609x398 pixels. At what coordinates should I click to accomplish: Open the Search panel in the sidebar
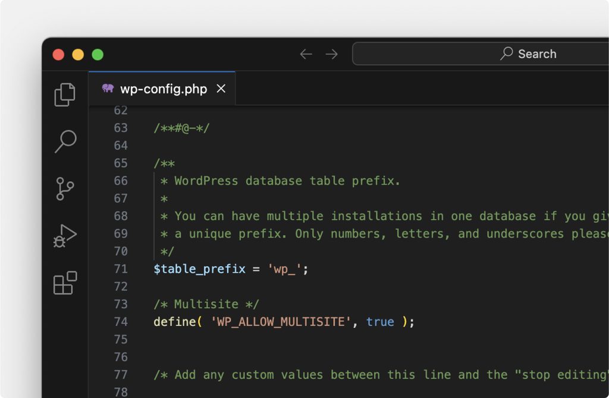pos(65,141)
